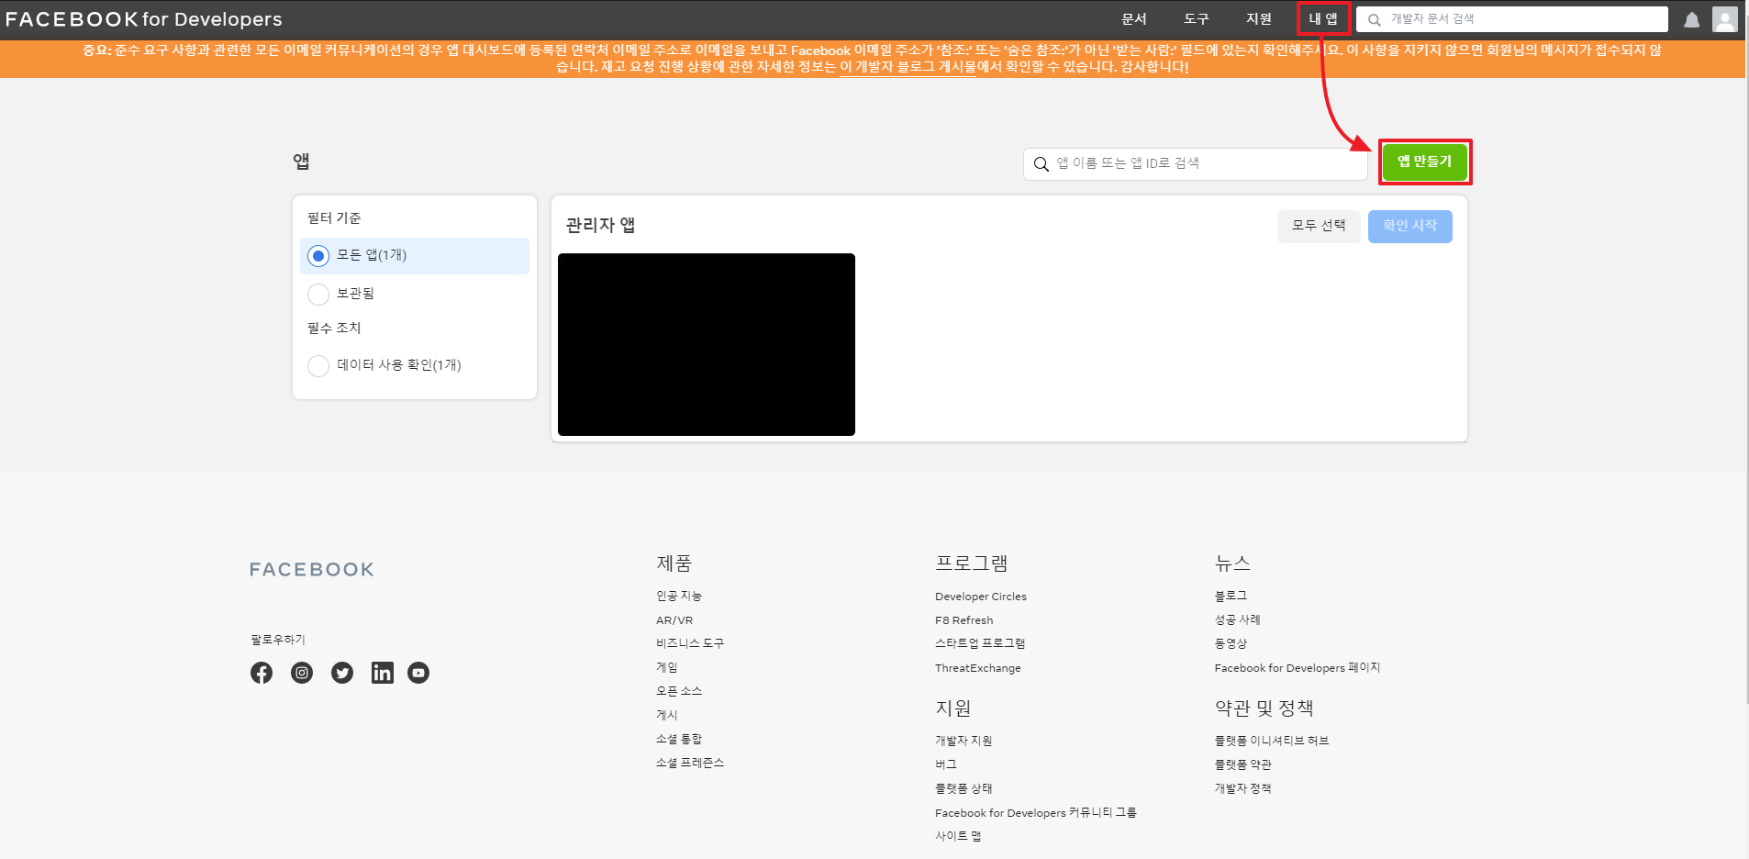Go to 내 앱 in top navigation

pos(1323,19)
